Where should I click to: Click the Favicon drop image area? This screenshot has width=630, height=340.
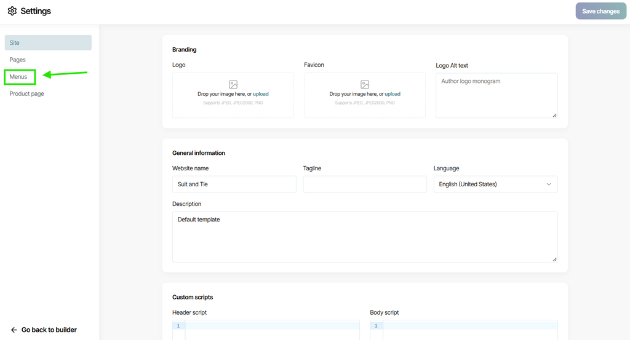pos(365,95)
